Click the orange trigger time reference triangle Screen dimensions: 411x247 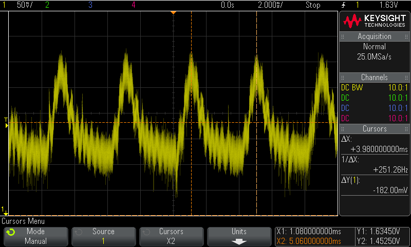pyautogui.click(x=173, y=12)
